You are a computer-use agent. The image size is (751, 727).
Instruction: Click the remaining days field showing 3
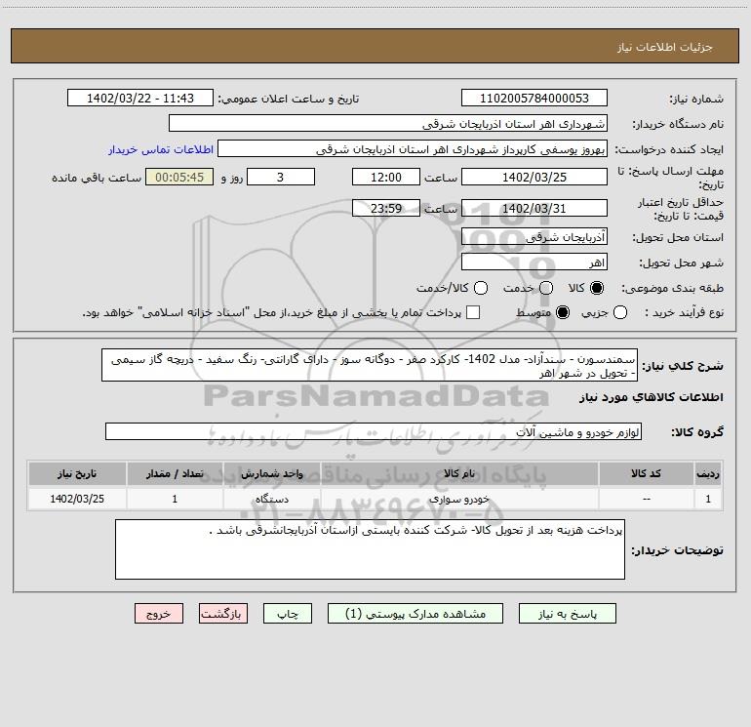point(281,178)
